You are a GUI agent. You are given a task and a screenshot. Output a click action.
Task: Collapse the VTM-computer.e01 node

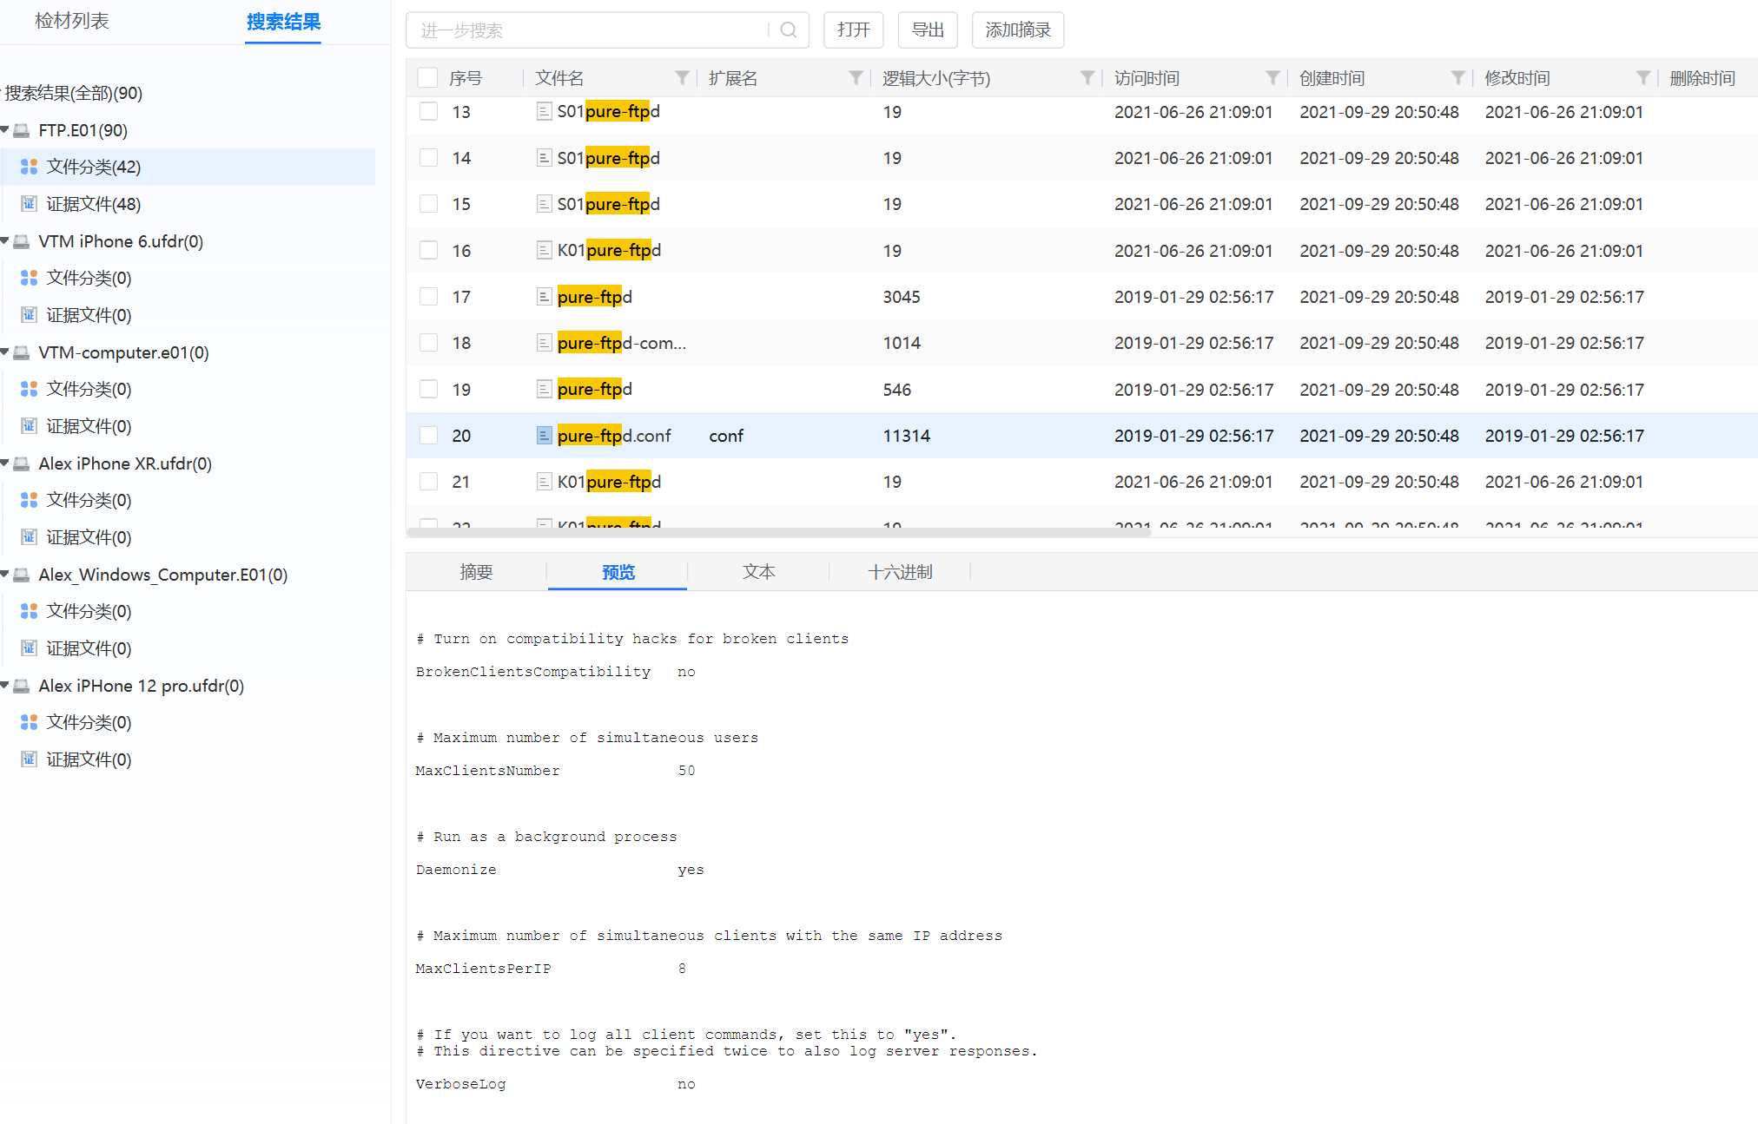pyautogui.click(x=5, y=352)
